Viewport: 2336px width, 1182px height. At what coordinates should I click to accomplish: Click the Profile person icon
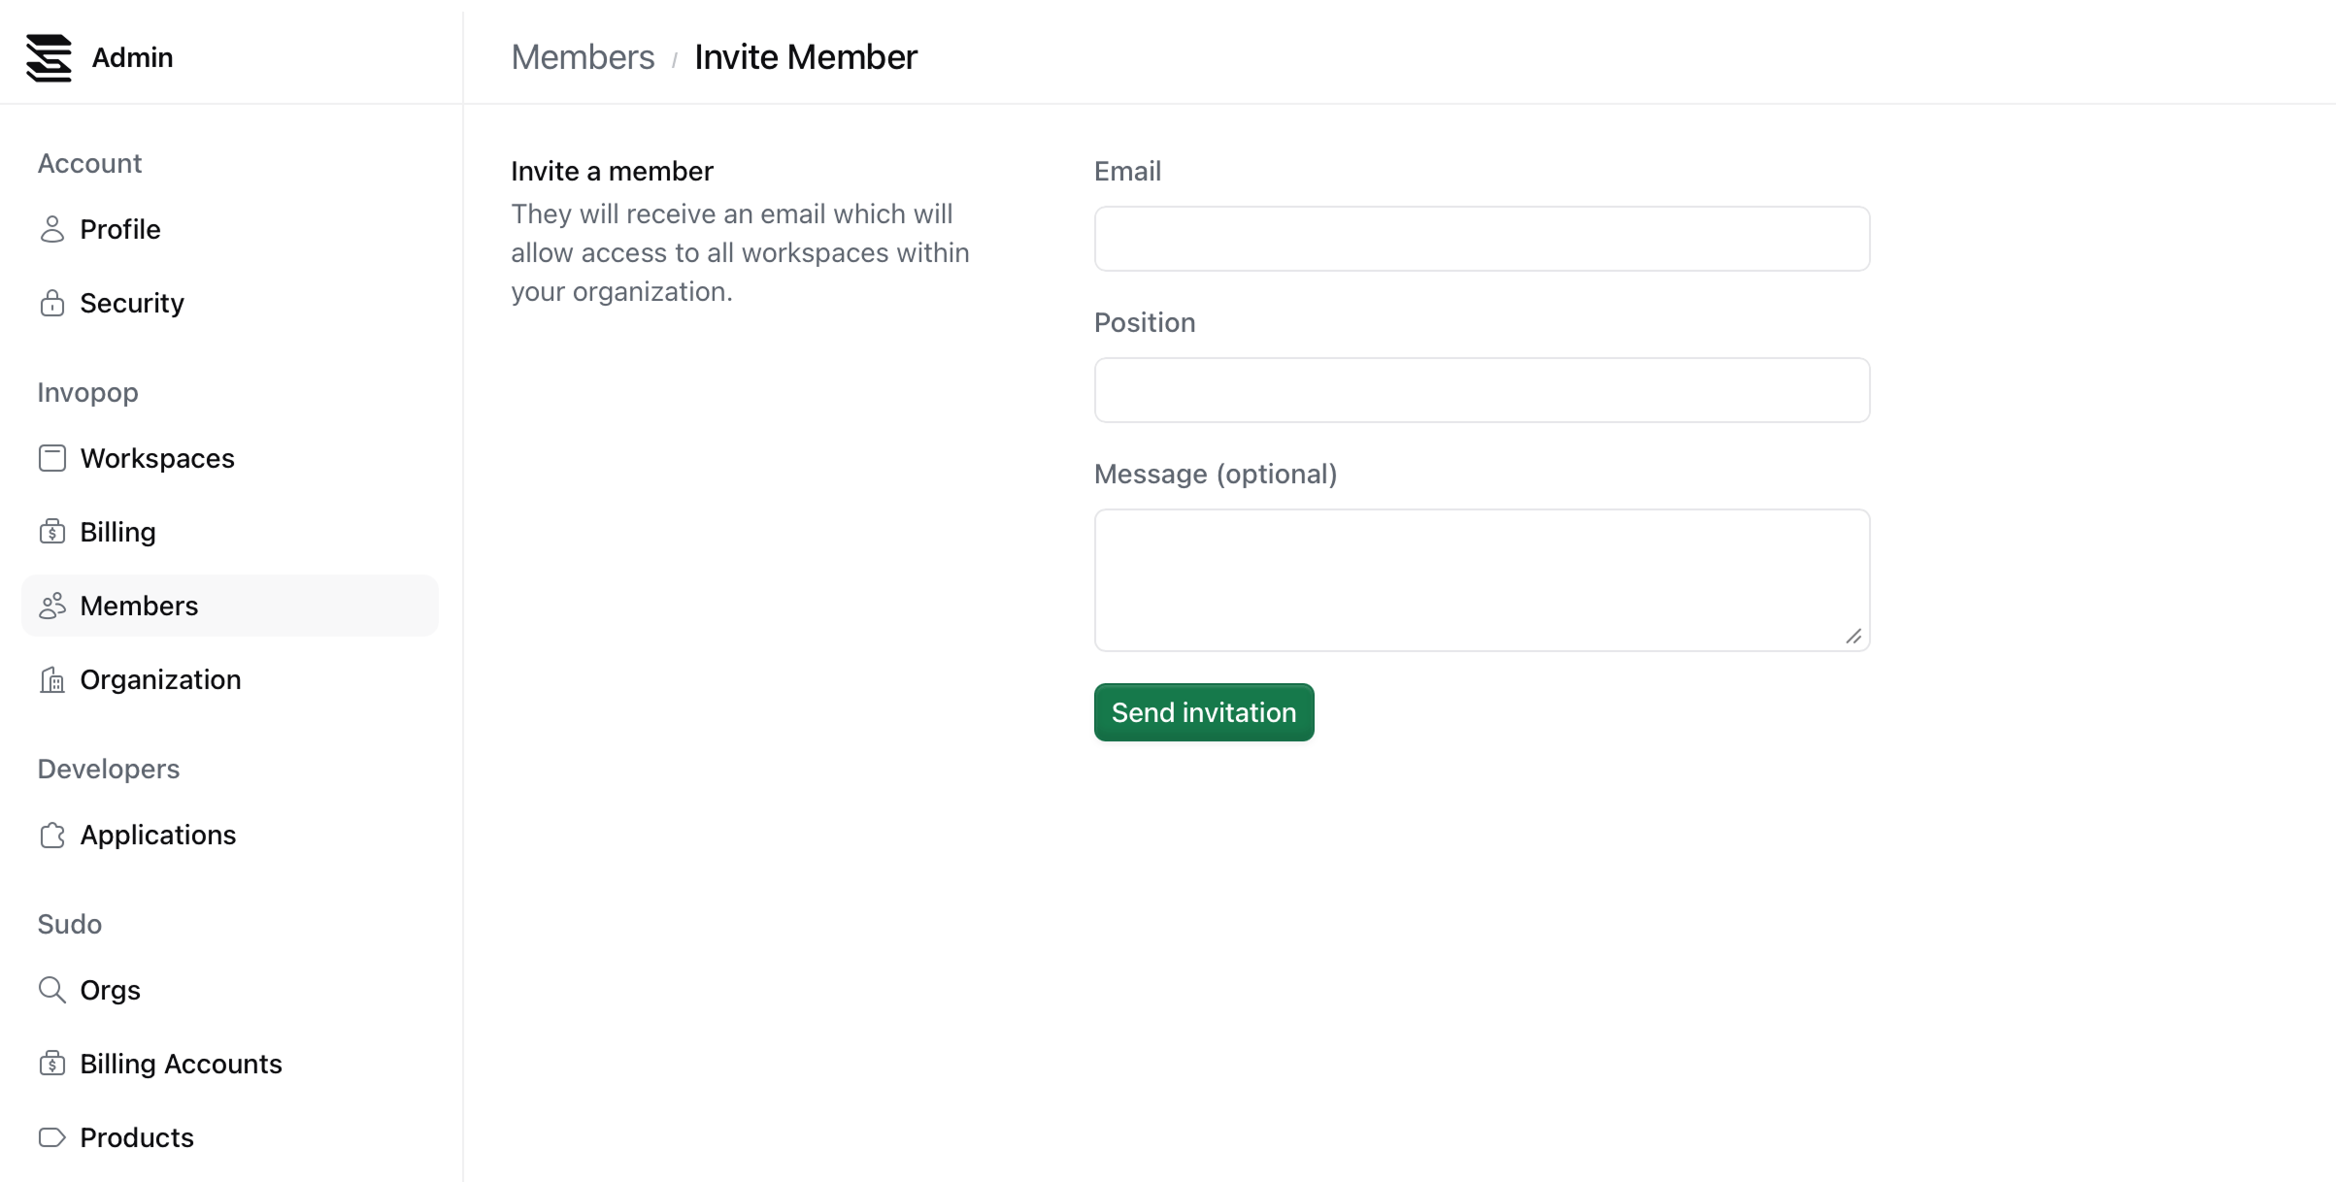pyautogui.click(x=52, y=229)
